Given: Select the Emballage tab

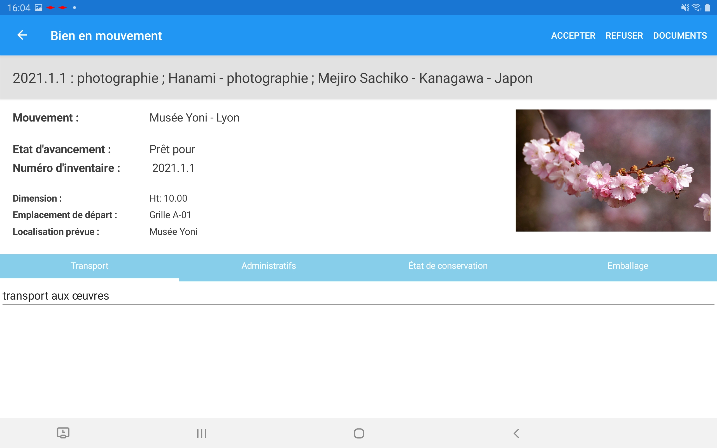Looking at the screenshot, I should click(x=627, y=266).
